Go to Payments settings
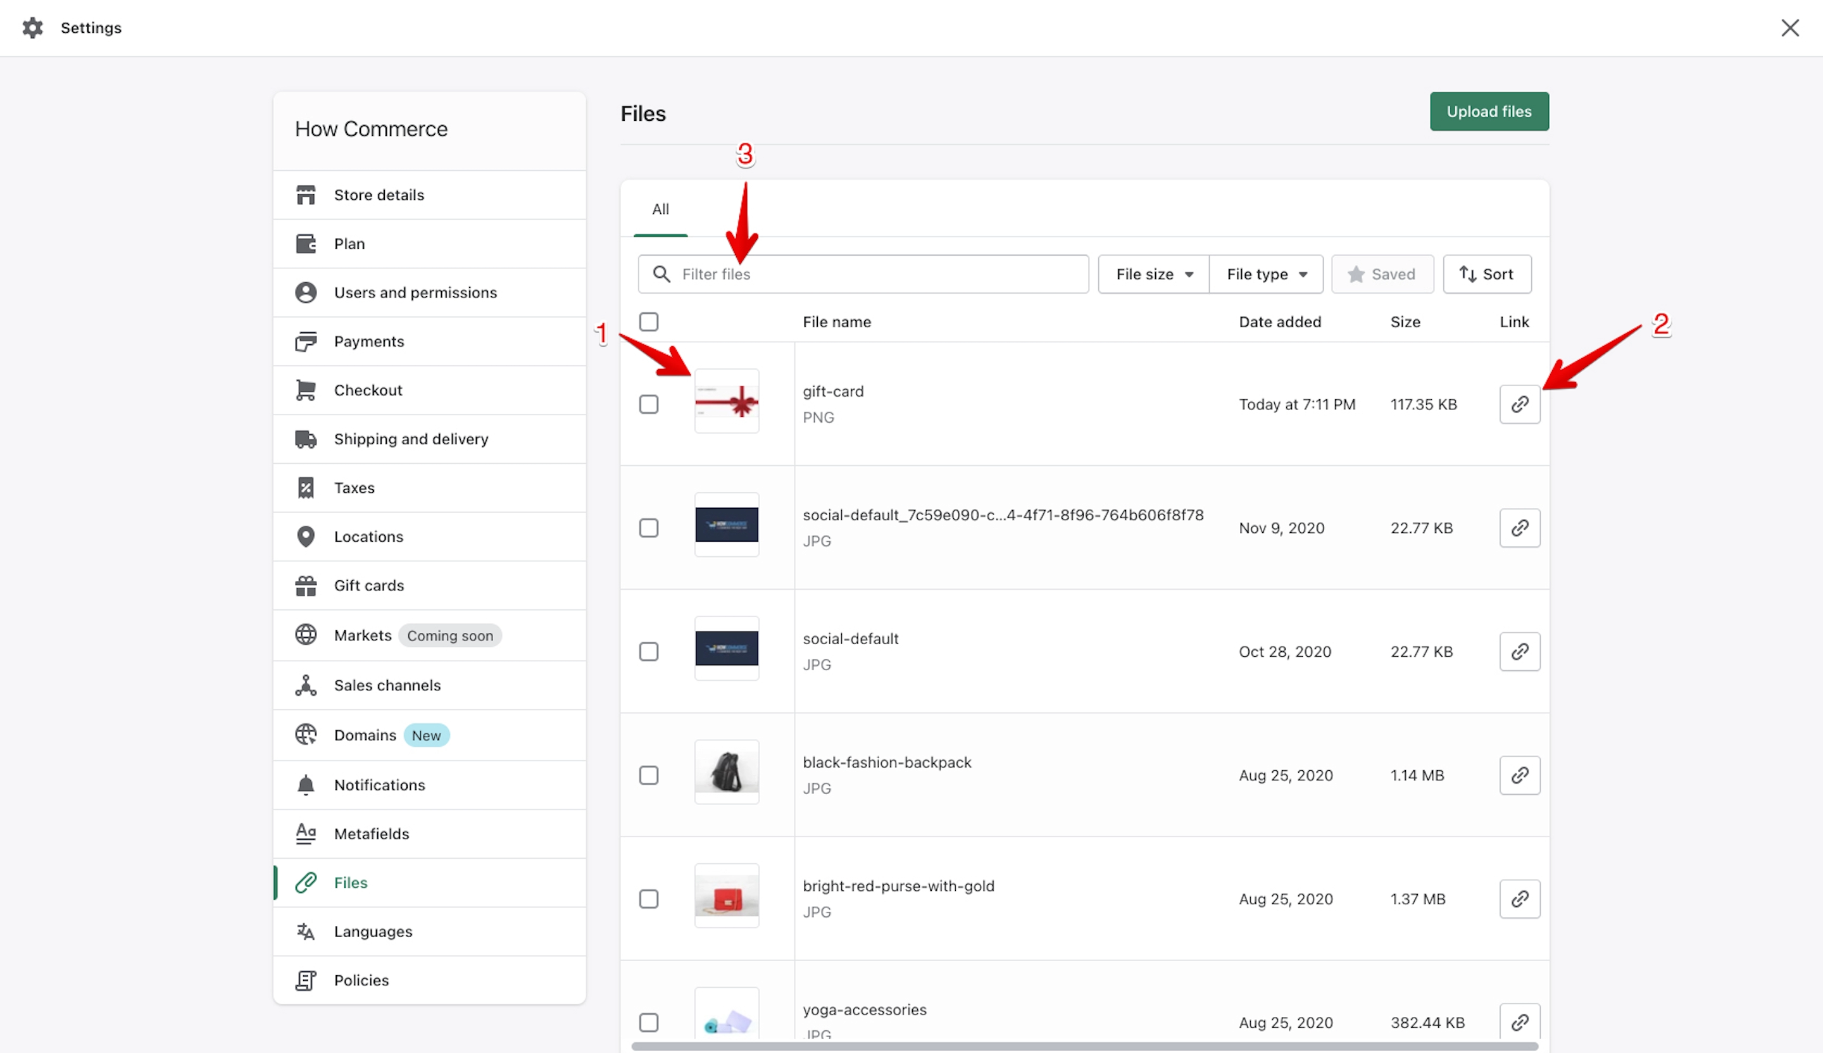This screenshot has width=1823, height=1053. coord(430,341)
